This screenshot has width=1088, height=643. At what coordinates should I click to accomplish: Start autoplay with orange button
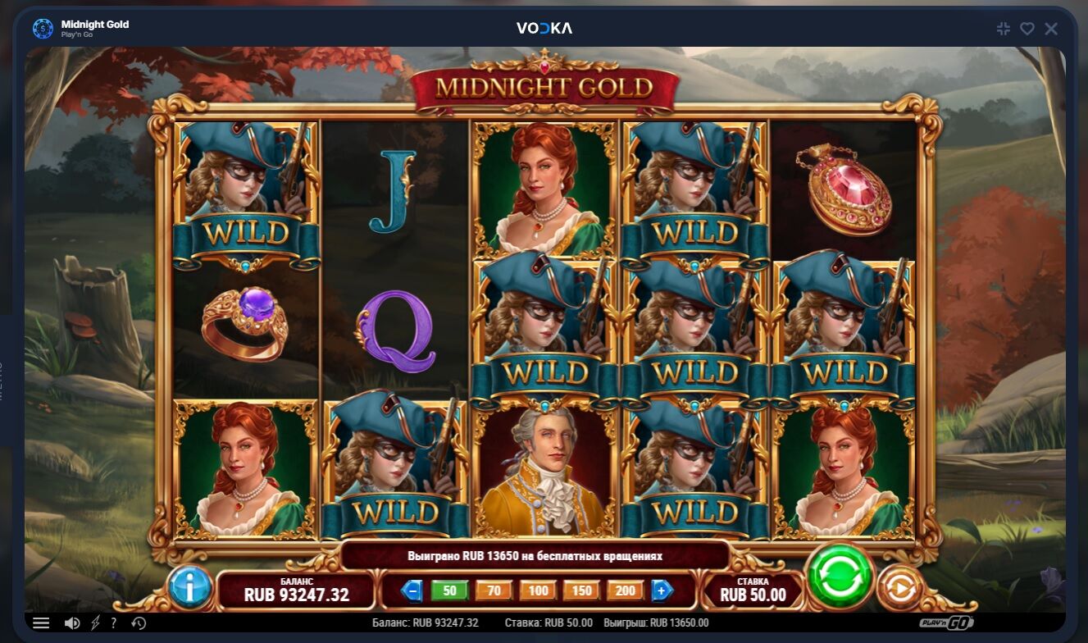(900, 588)
